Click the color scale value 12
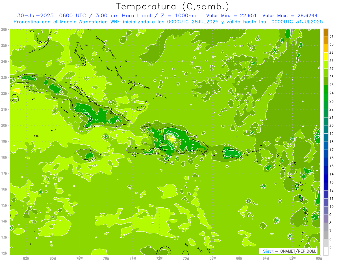Image resolution: width=339 pixels, height=262 pixels. click(x=332, y=190)
